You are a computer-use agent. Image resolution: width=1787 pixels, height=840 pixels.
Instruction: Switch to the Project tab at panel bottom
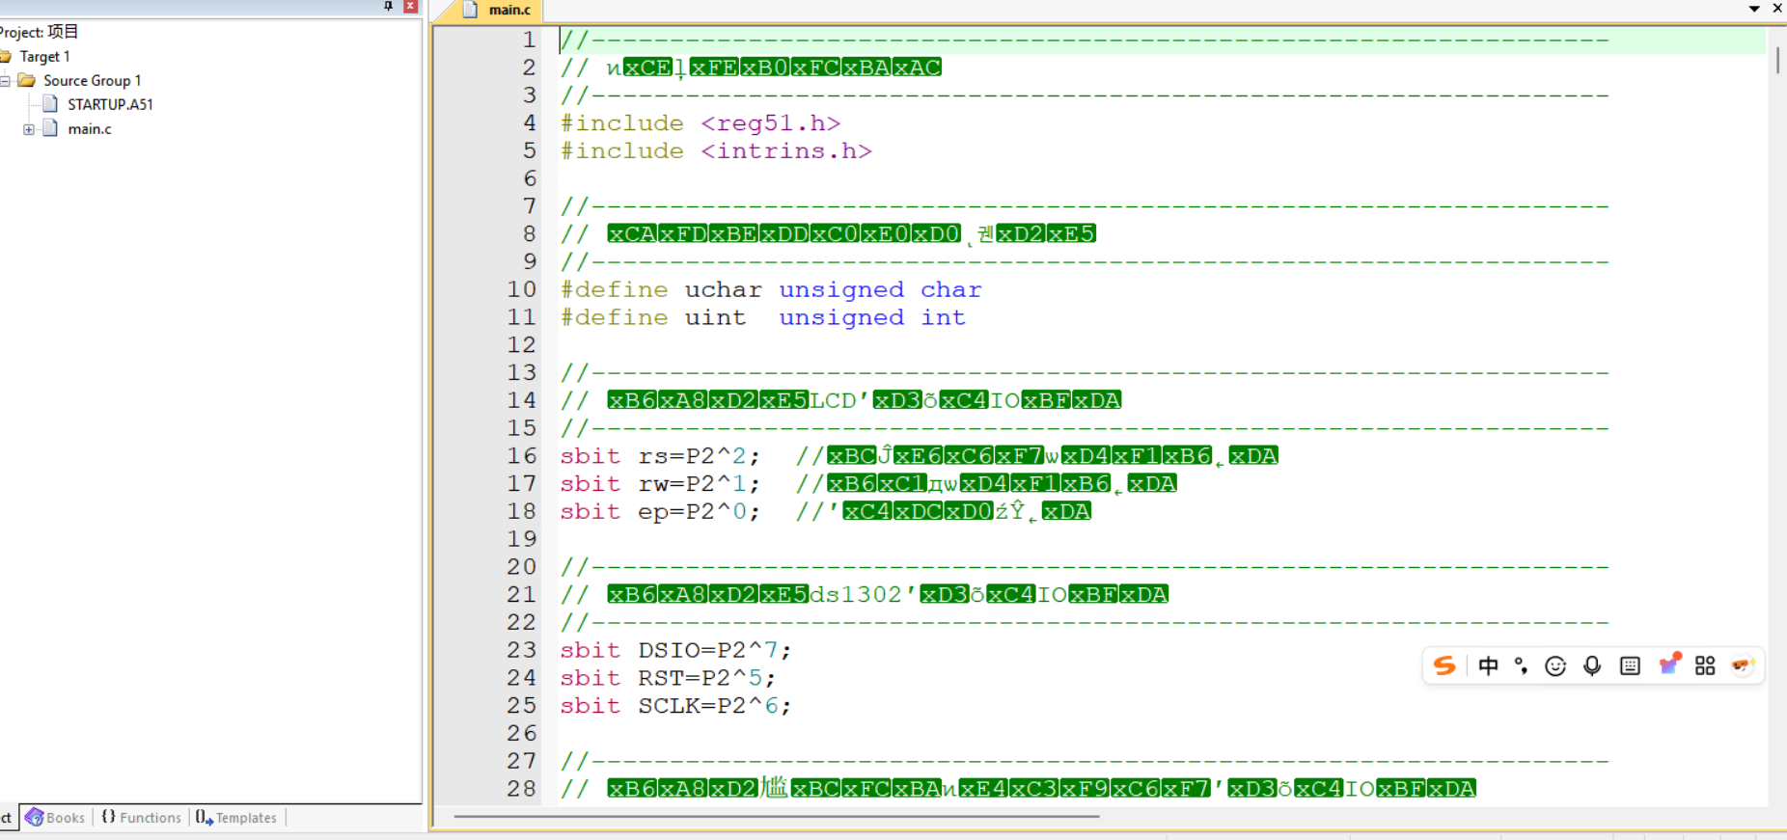7,817
